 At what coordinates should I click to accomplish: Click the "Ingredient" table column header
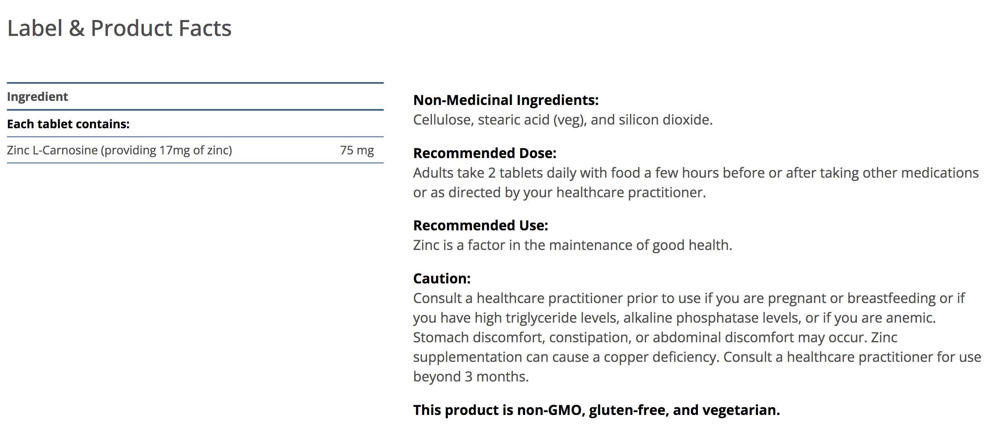click(38, 97)
